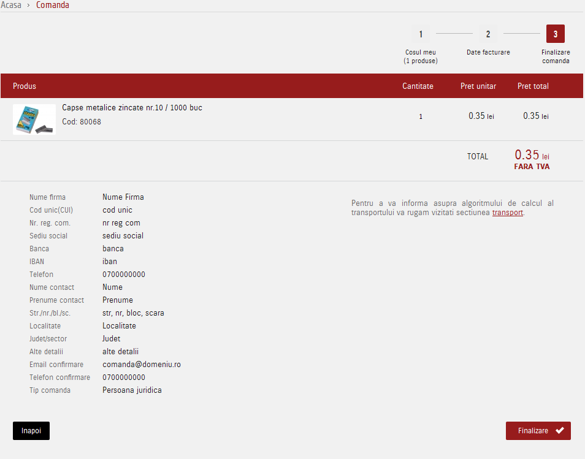Screen dimensions: 585x459
Task: Click the Judet value
Action: coord(111,338)
